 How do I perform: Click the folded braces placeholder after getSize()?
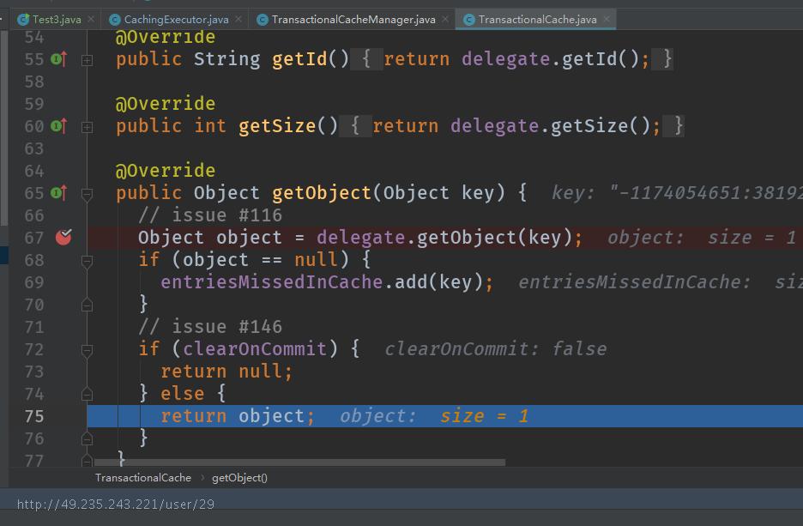pyautogui.click(x=355, y=125)
